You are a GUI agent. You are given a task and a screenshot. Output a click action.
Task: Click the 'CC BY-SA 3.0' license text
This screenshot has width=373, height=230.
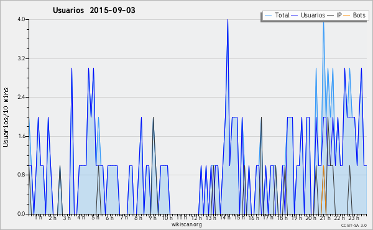coord(354,225)
